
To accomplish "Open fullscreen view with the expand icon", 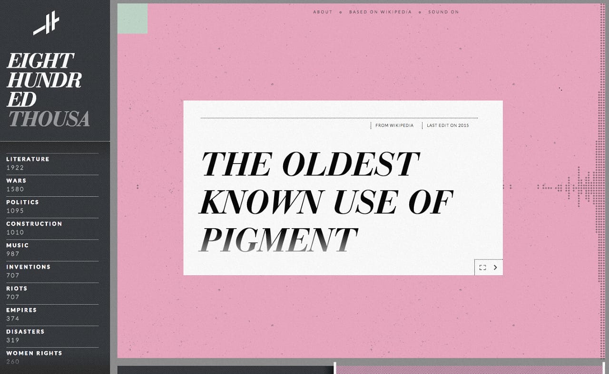I will [x=482, y=267].
